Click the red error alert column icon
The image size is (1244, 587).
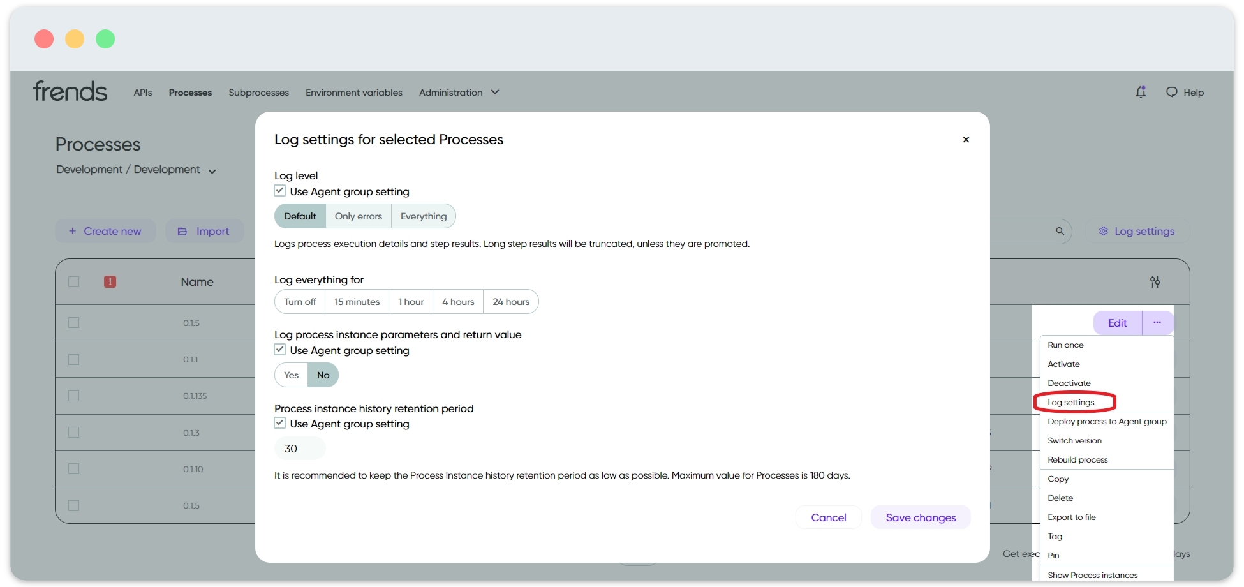coord(110,281)
